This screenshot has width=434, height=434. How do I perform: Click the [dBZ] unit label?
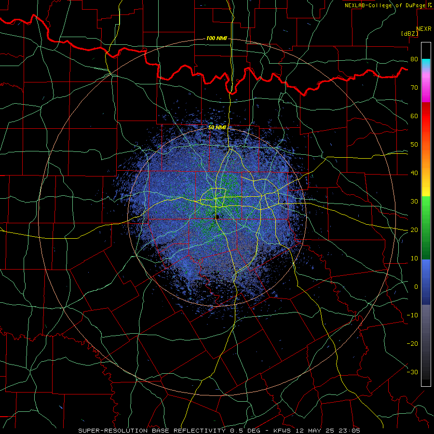coord(409,33)
